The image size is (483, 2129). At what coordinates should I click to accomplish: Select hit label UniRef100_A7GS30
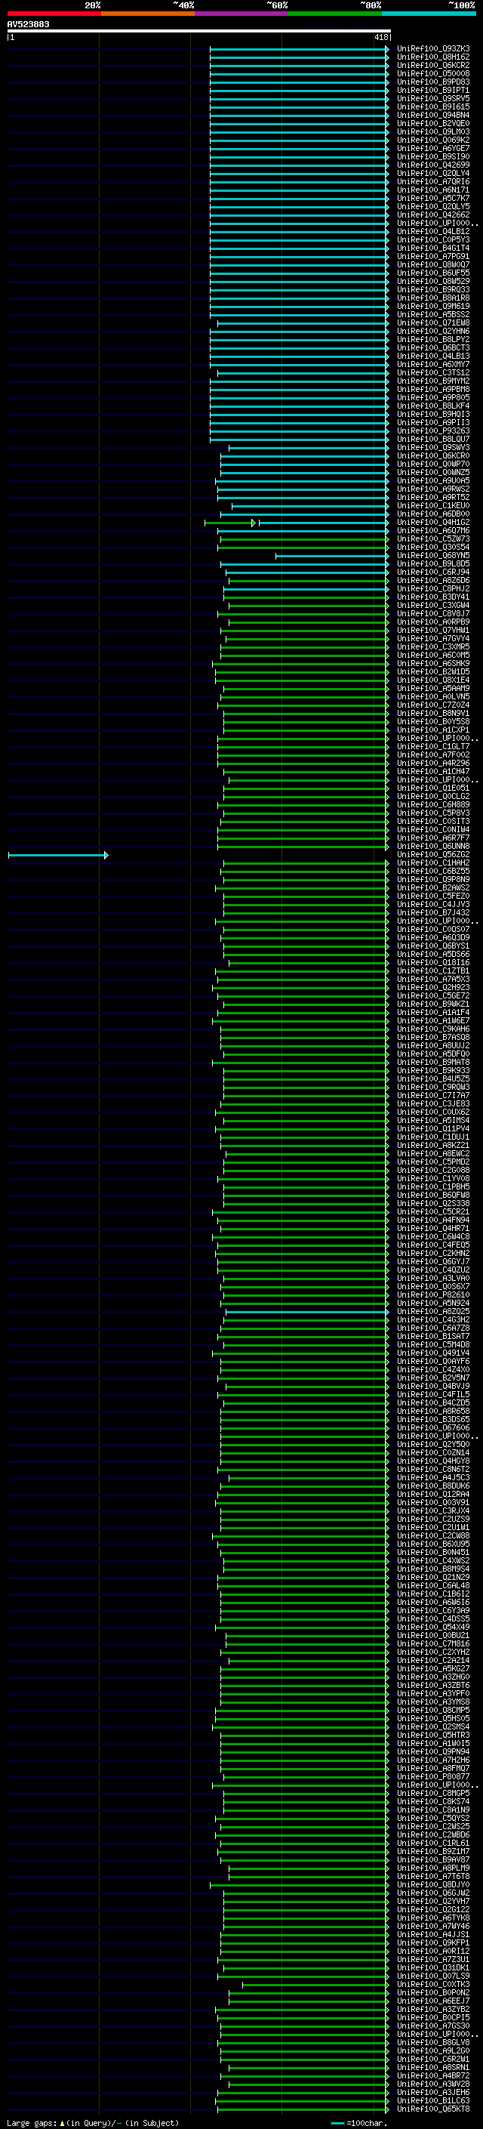tap(433, 2026)
